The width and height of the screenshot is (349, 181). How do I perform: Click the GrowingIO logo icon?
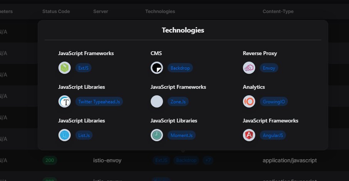pos(249,101)
